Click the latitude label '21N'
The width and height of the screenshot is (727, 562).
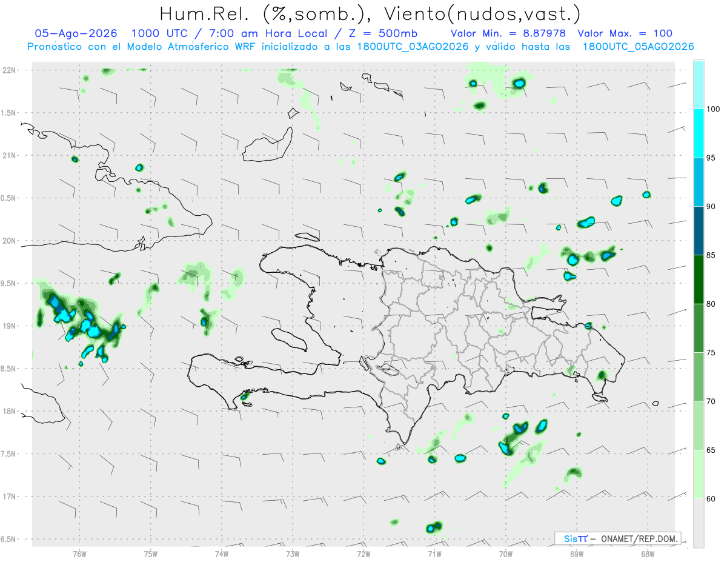8,155
